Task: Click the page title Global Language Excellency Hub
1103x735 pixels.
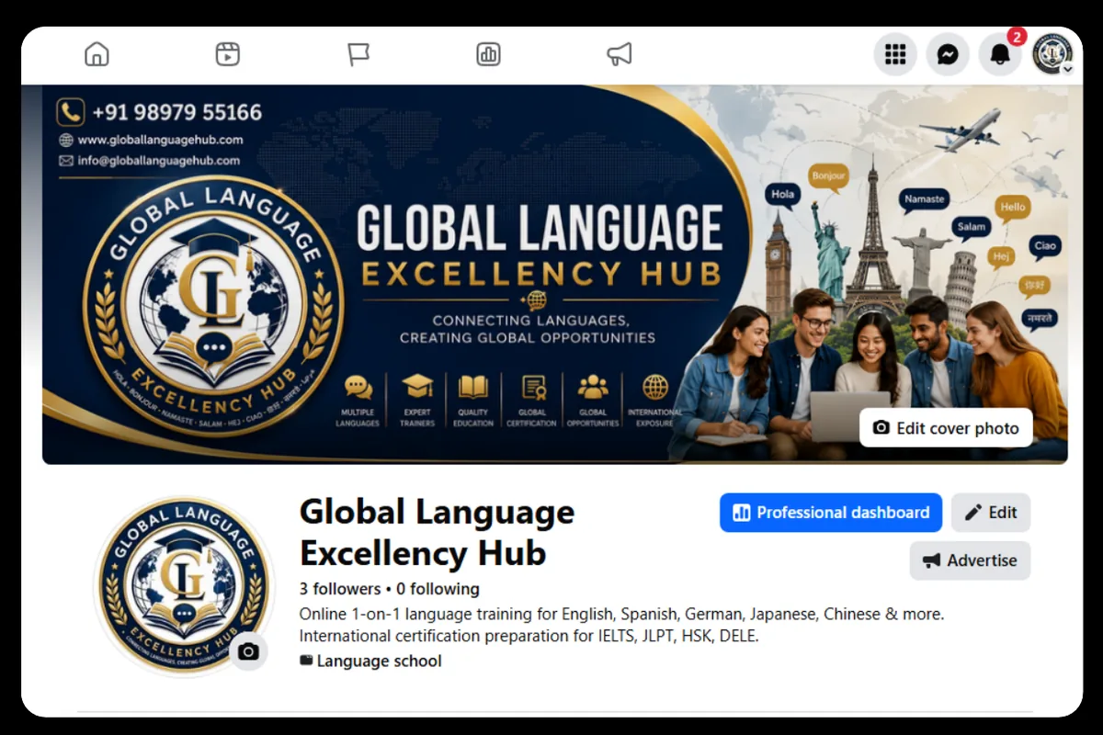Action: 438,533
